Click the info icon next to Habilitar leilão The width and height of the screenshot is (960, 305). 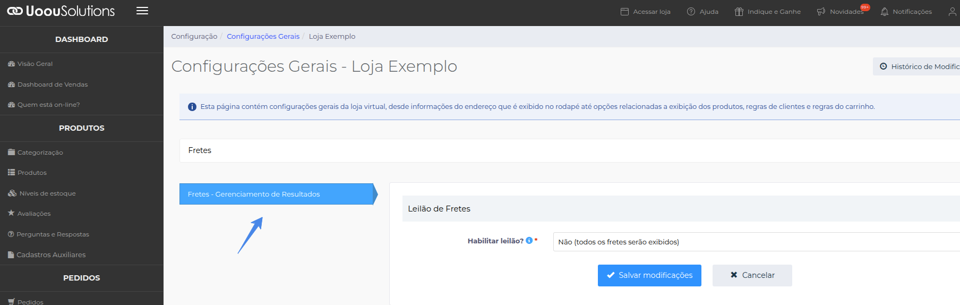tap(529, 241)
